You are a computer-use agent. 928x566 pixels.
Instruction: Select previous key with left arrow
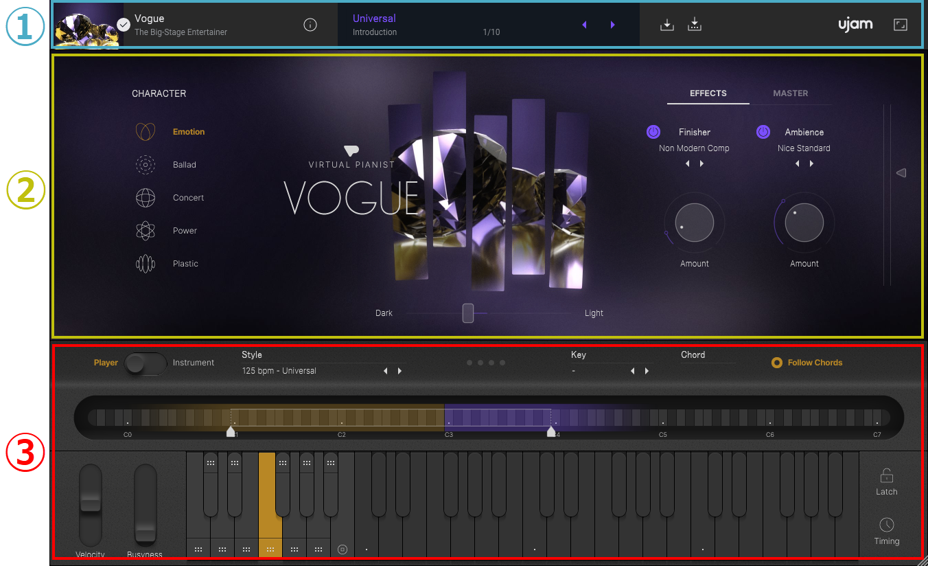click(633, 371)
